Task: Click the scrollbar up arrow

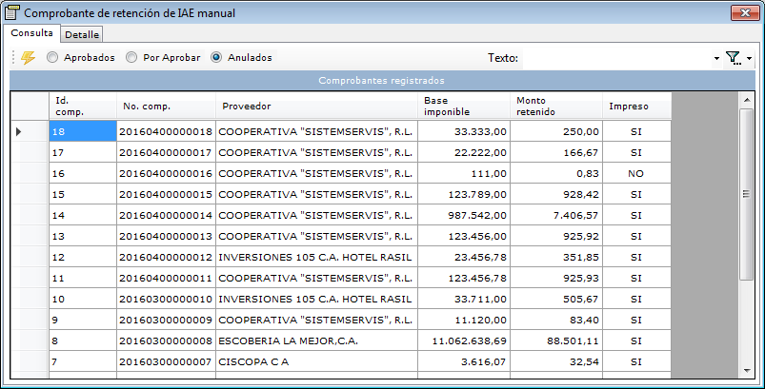Action: (x=747, y=100)
